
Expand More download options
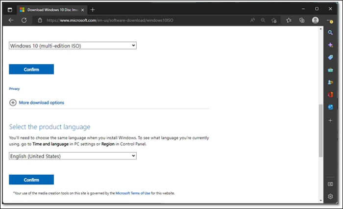click(x=37, y=103)
